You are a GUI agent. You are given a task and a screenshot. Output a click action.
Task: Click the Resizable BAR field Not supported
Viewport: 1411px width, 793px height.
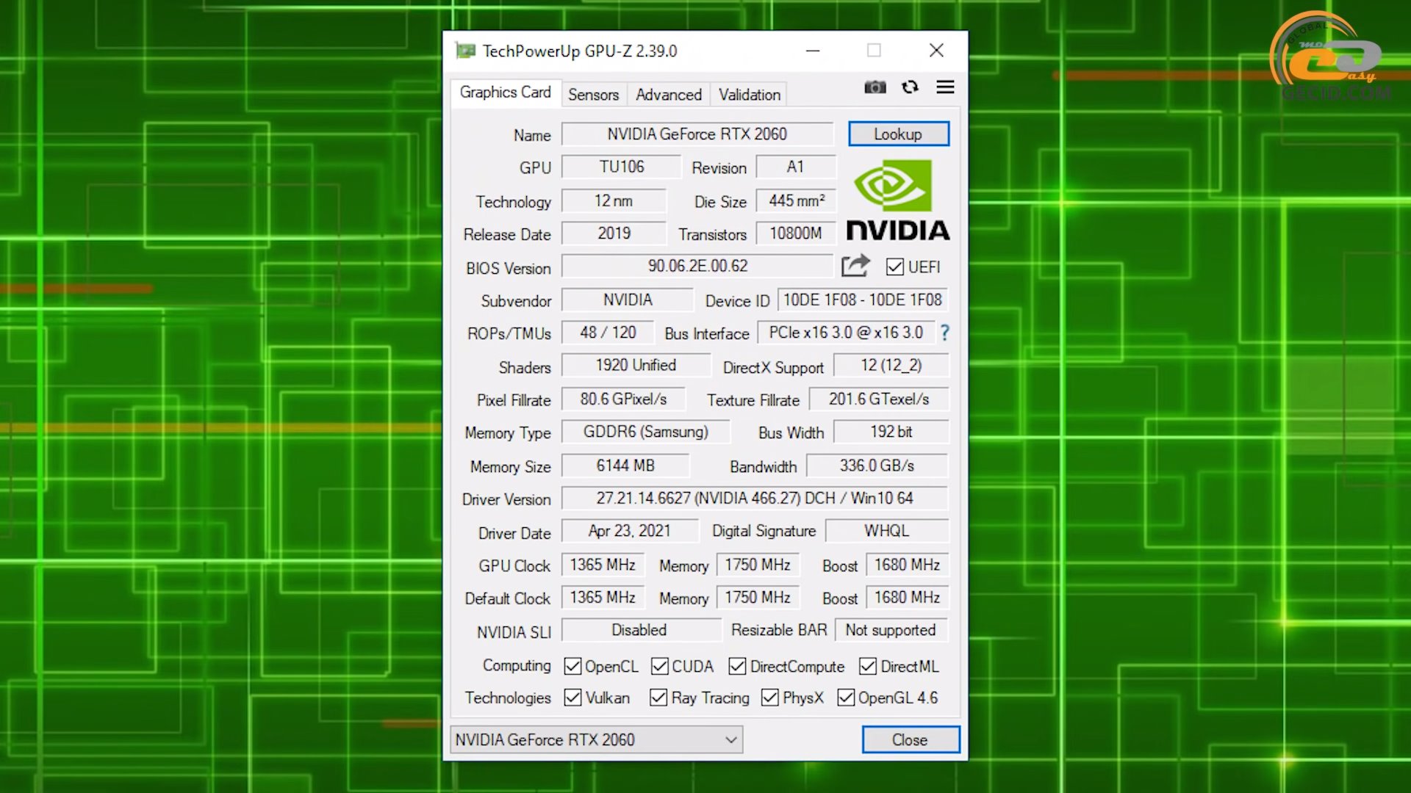click(x=891, y=630)
